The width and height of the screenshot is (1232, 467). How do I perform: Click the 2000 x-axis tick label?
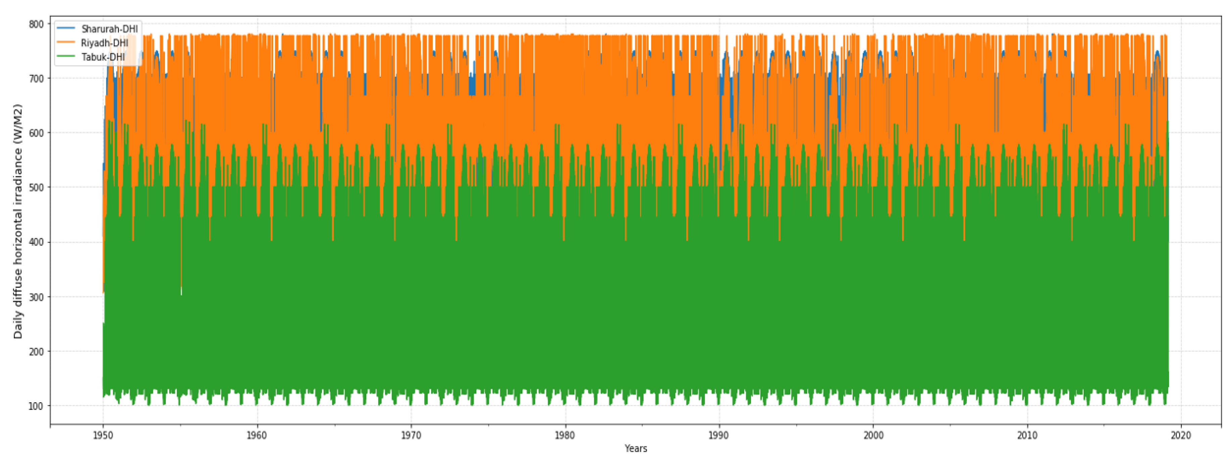873,435
